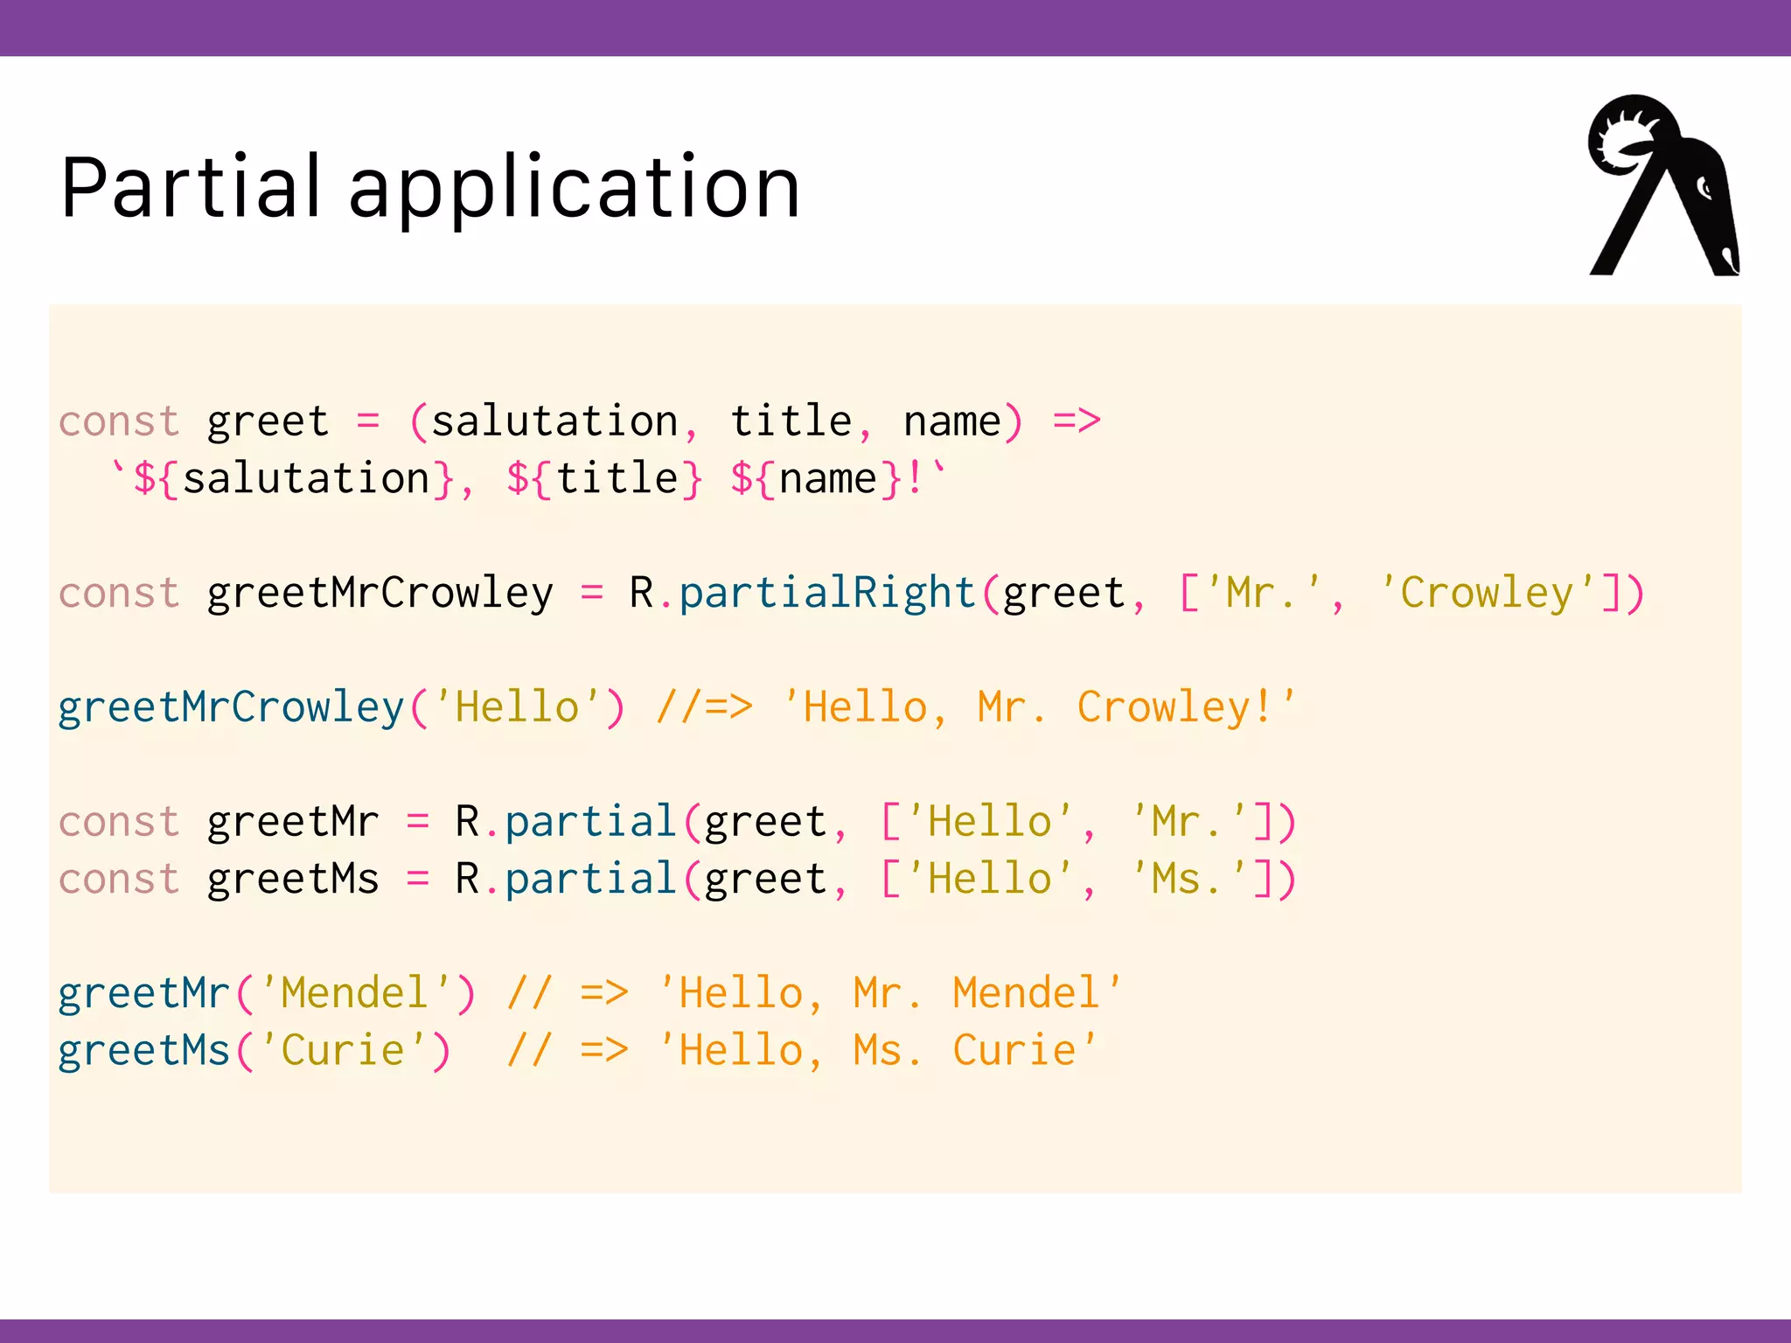This screenshot has height=1343, width=1791.
Task: Click the greetMrCrowley('Hello') function call
Action: [341, 707]
